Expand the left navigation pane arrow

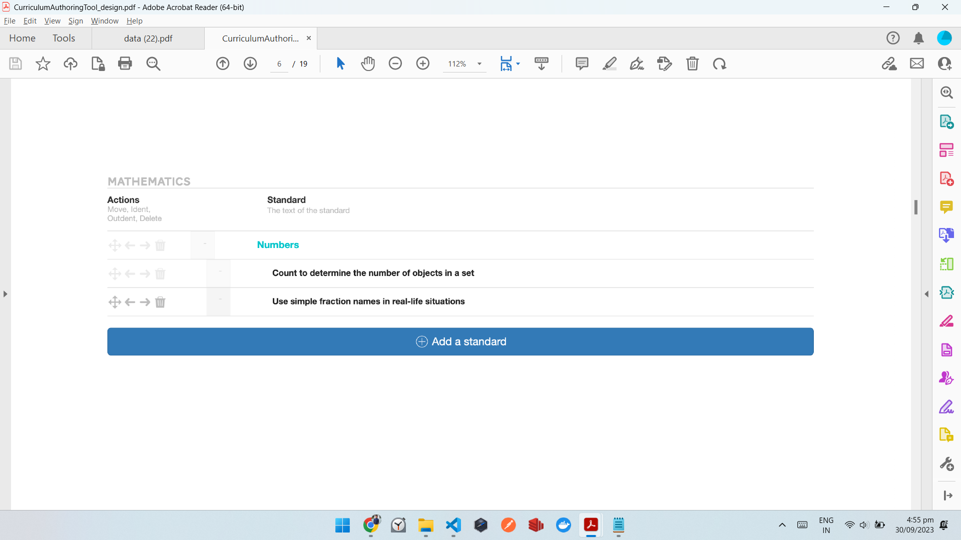5,294
